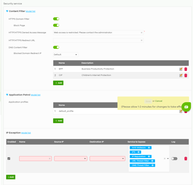Clear the HTTP/HTTPS Denied Access Message text
Image resolution: width=193 pixels, height=185 pixels.
[x=142, y=33]
